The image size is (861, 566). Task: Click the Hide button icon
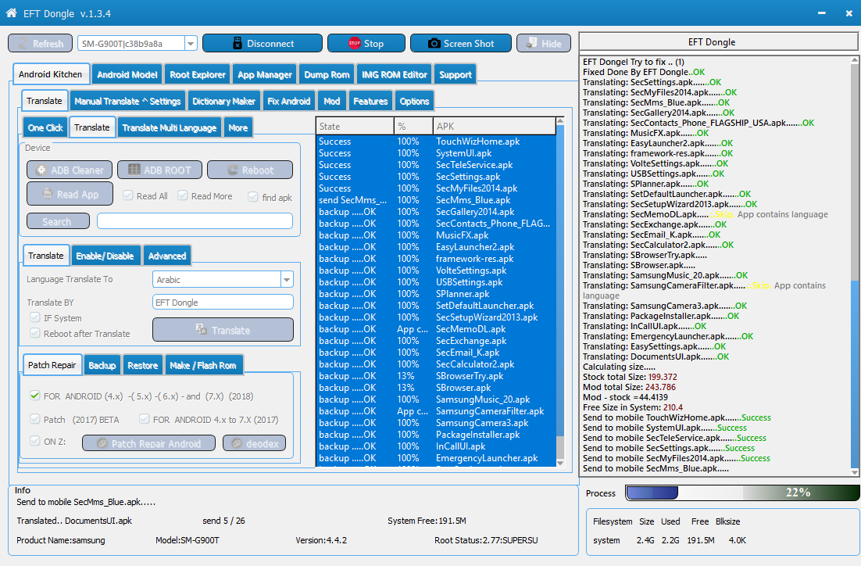tap(531, 43)
